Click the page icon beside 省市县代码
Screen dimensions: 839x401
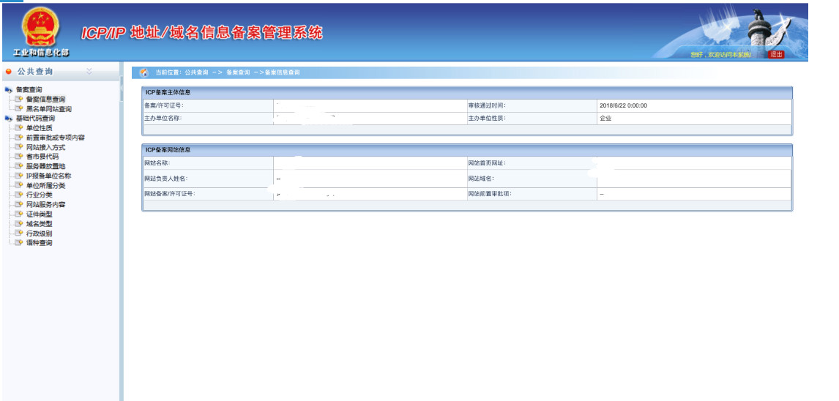tap(19, 157)
